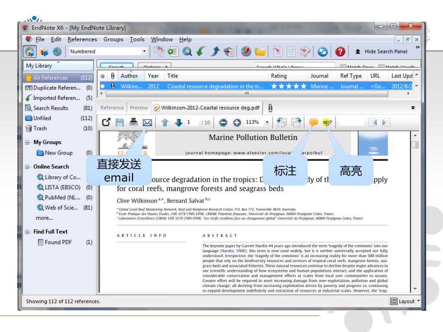Open the Groups menu
The width and height of the screenshot is (443, 332).
(x=113, y=39)
